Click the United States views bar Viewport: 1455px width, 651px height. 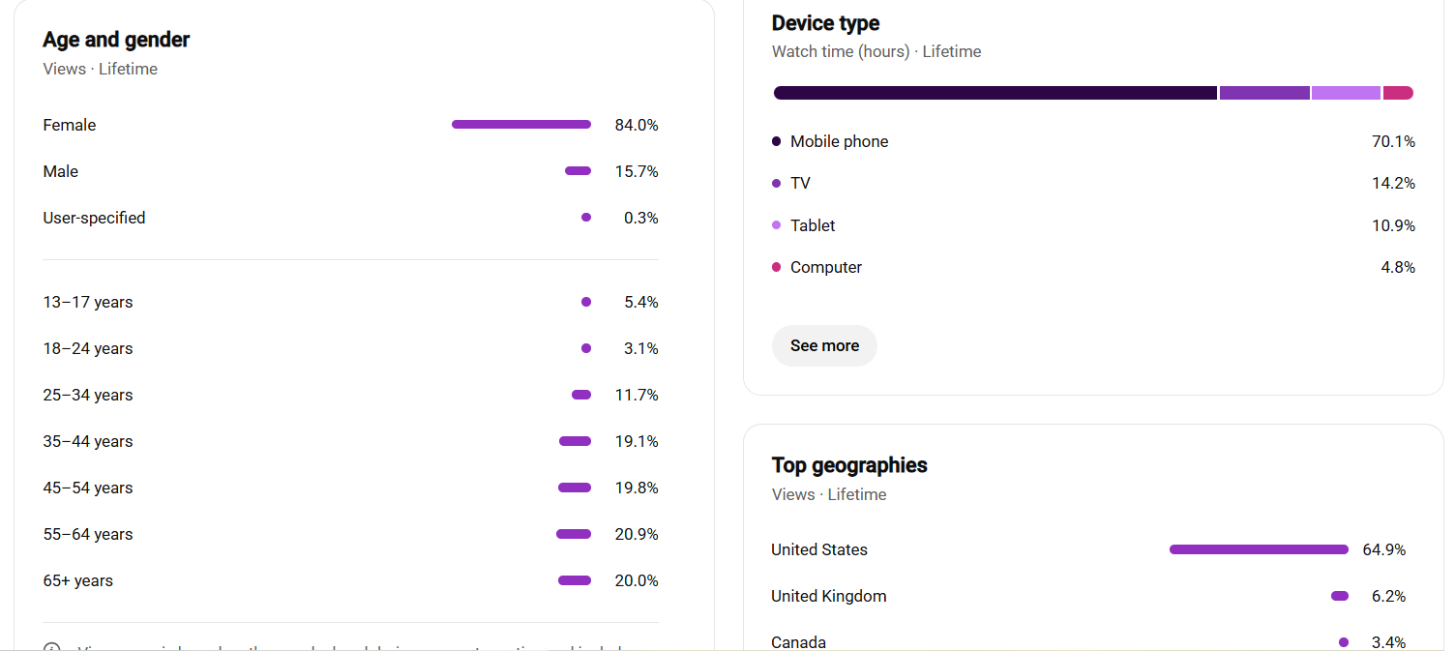click(1259, 549)
